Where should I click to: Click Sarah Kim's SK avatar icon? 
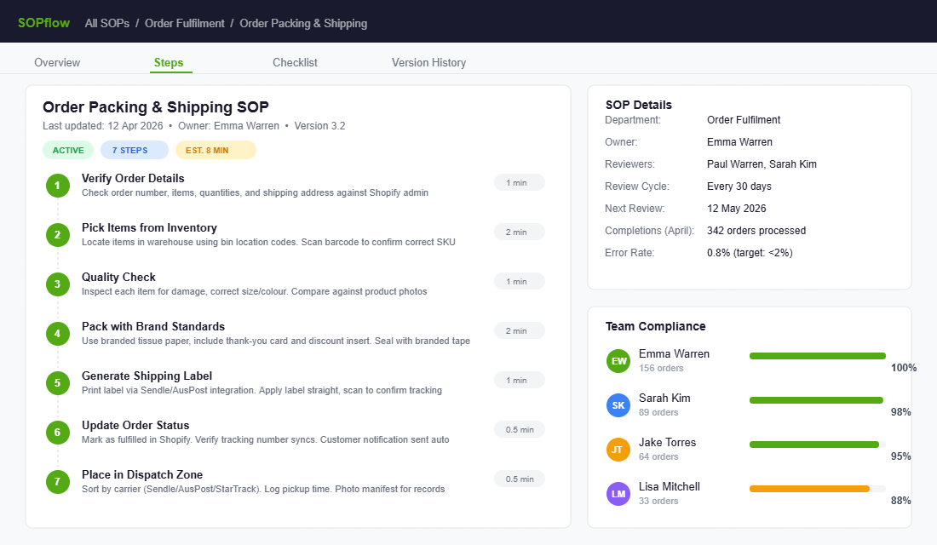(x=618, y=404)
